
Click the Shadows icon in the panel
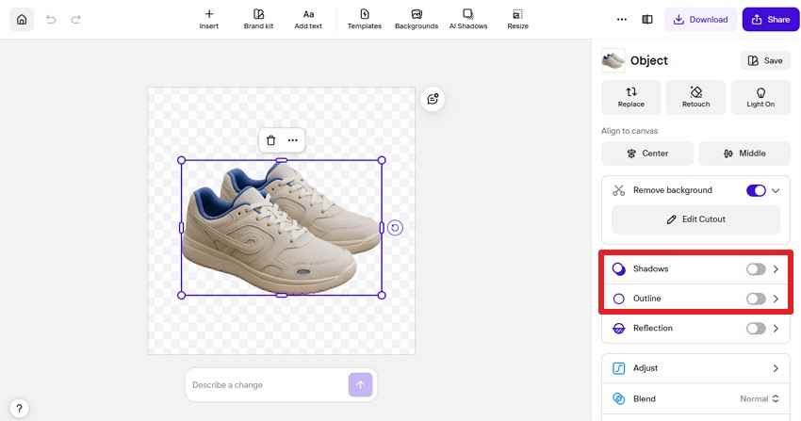click(618, 269)
